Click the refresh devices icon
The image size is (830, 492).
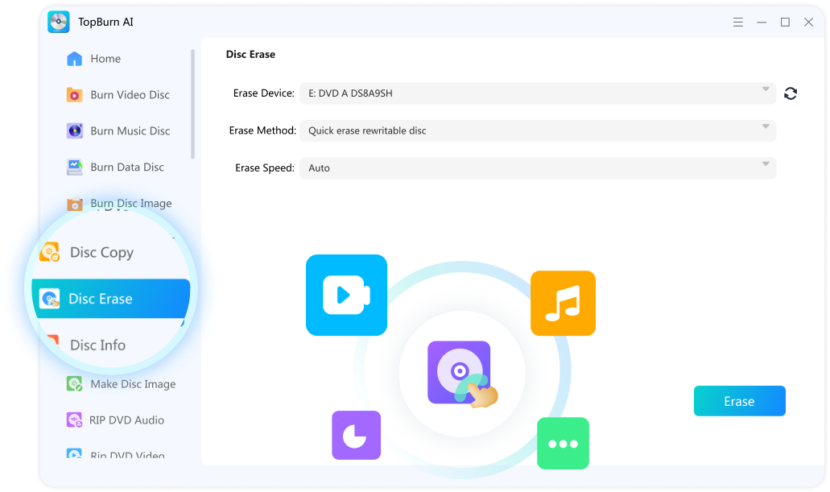pyautogui.click(x=791, y=93)
